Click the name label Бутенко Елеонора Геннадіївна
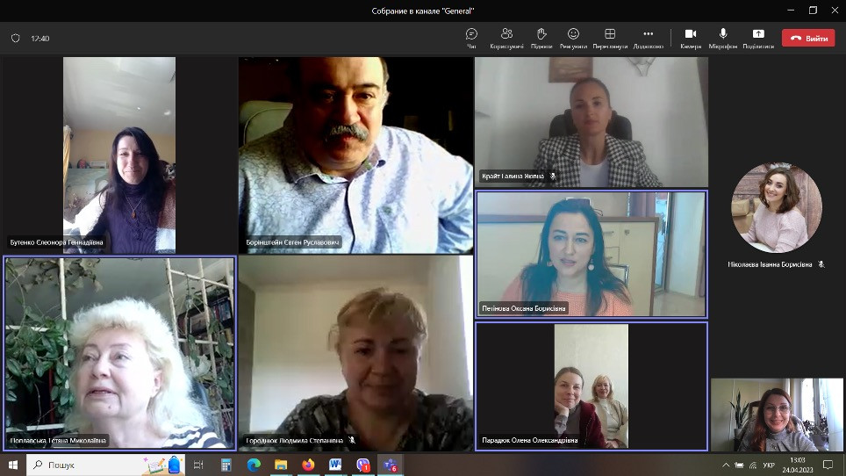Image resolution: width=846 pixels, height=476 pixels. point(57,242)
